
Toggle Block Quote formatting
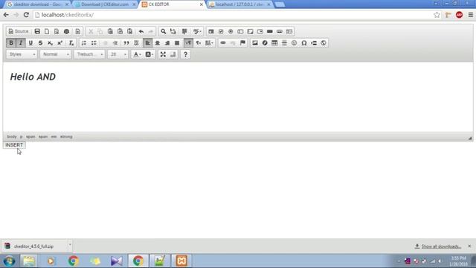tap(126, 43)
